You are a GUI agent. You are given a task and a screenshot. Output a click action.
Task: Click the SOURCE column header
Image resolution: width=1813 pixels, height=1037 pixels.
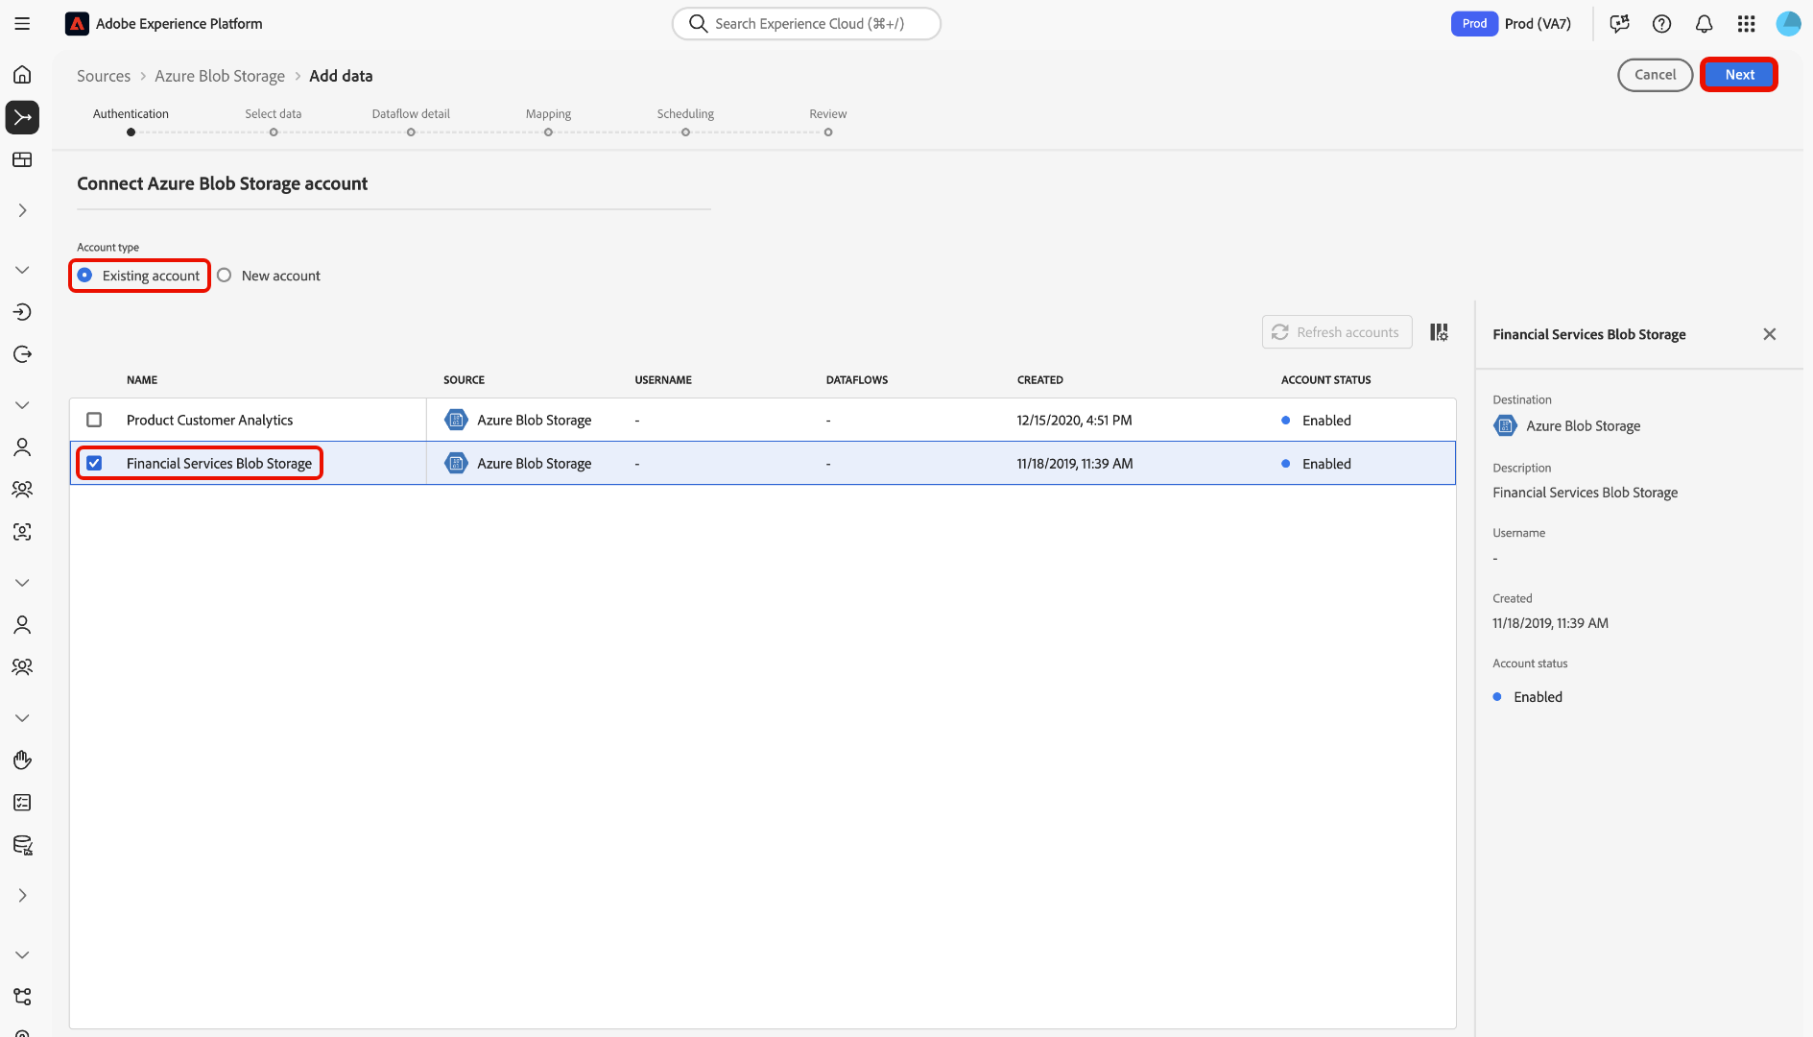coord(465,380)
